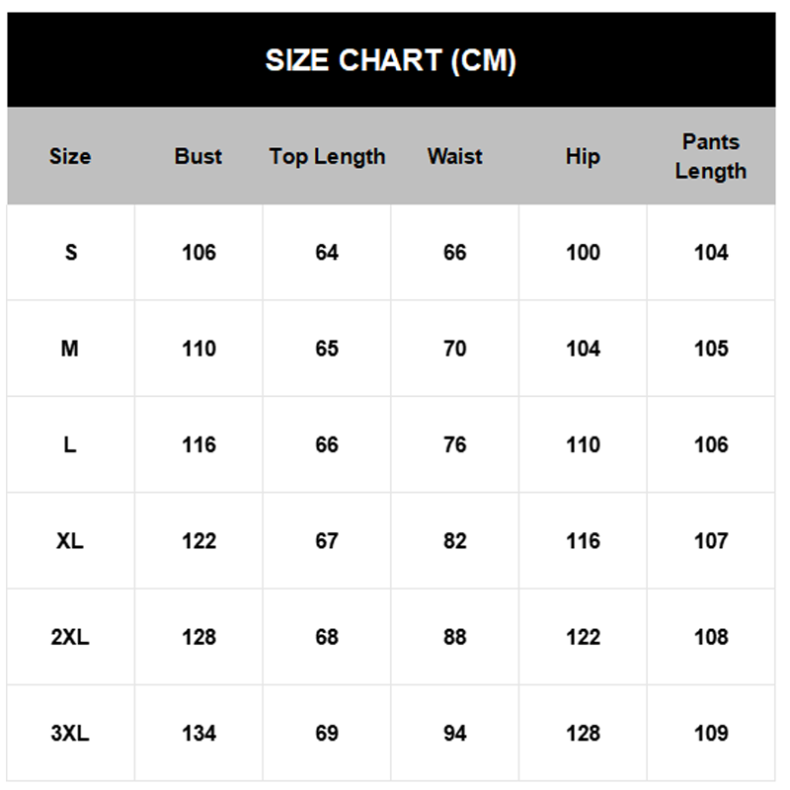The width and height of the screenshot is (790, 790).
Task: Click the top length value 68 for 2XL
Action: pyautogui.click(x=327, y=637)
